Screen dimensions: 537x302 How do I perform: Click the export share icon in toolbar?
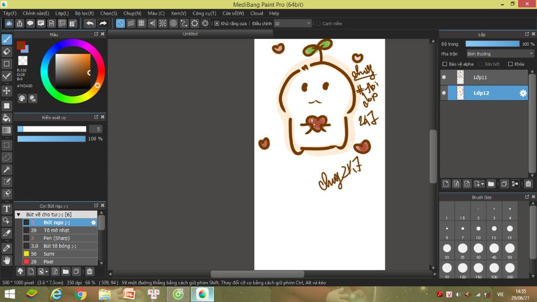[19, 23]
